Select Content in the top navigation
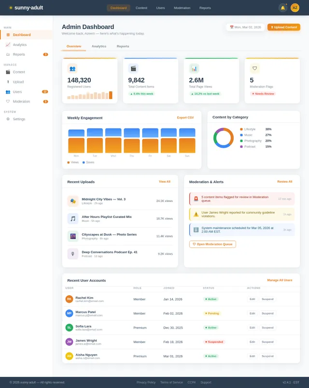Screen dimensions: 309x388 tap(141, 8)
